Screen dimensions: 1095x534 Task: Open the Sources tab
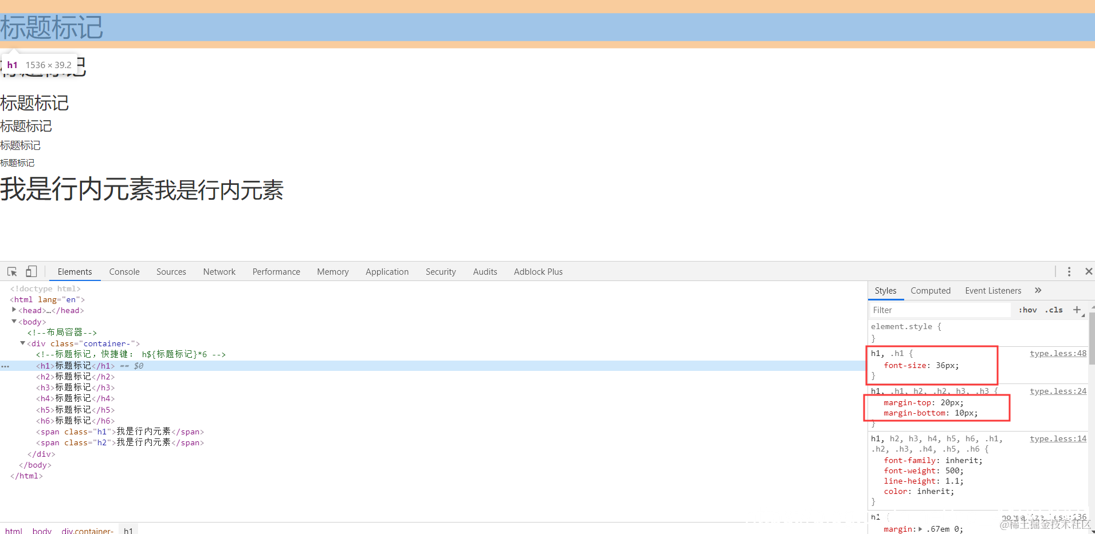point(171,272)
